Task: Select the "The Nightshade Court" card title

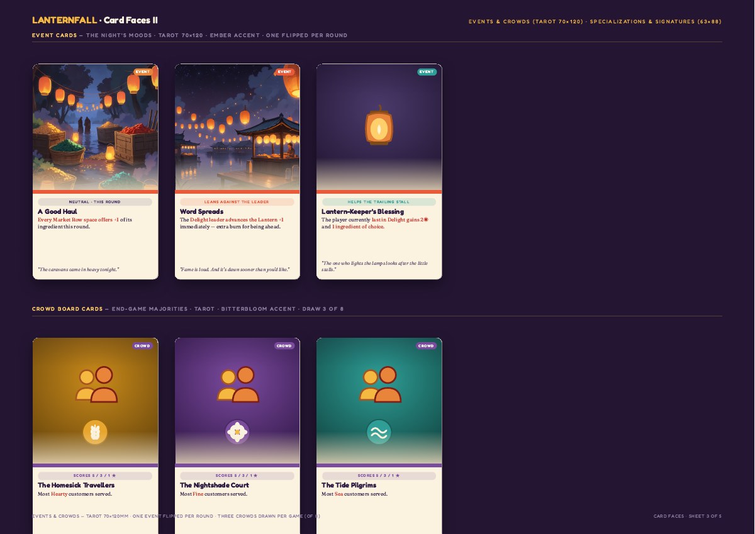Action: pos(215,486)
